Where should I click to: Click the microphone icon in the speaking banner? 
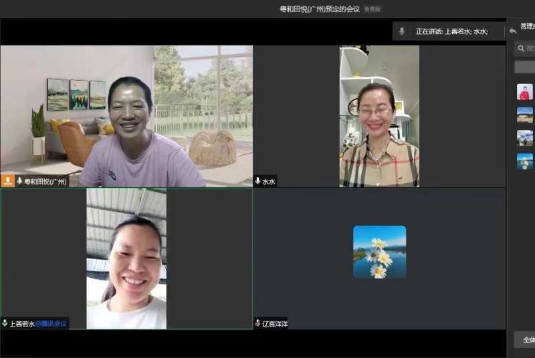click(x=402, y=31)
